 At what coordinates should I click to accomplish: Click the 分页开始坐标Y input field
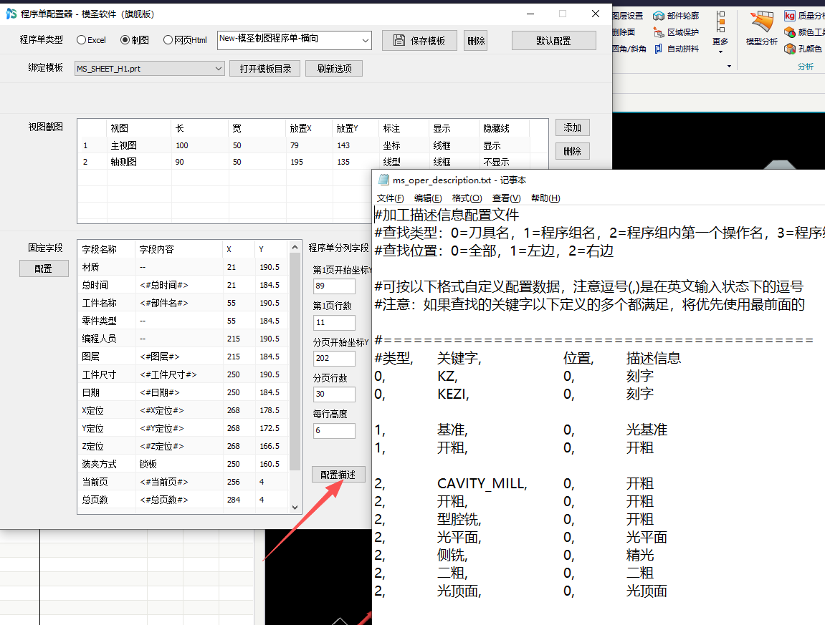pos(334,359)
